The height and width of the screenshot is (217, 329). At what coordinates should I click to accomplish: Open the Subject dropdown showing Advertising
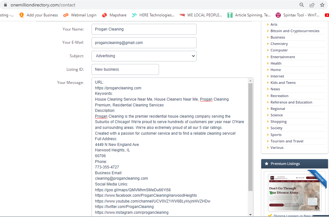pos(144,56)
